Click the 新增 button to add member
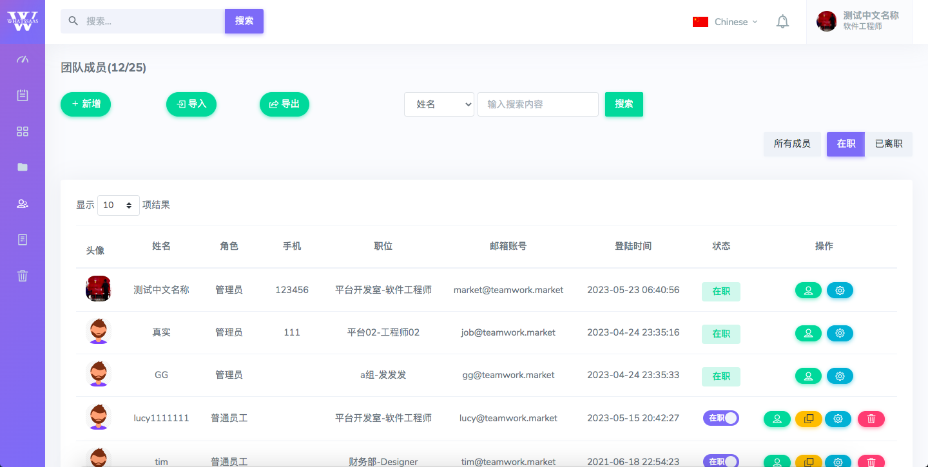Screen dimensions: 928x467 pyautogui.click(x=85, y=104)
